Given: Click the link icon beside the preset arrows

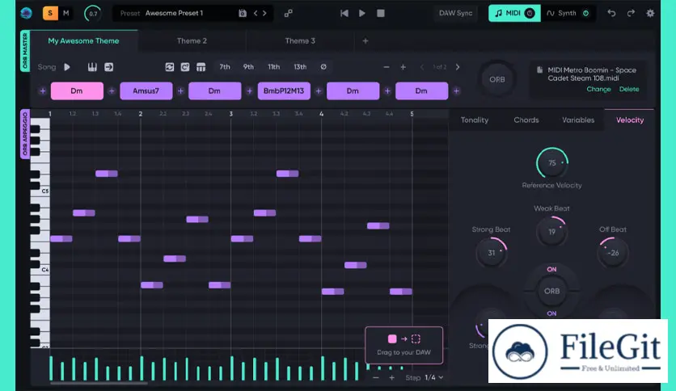Looking at the screenshot, I should (289, 14).
